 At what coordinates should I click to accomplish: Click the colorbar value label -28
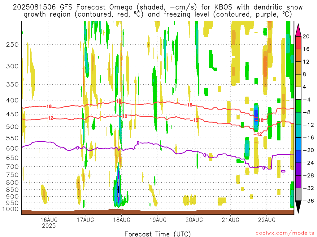coord(308,176)
